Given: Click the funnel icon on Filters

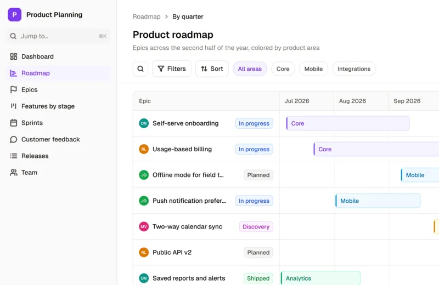Looking at the screenshot, I should (161, 69).
